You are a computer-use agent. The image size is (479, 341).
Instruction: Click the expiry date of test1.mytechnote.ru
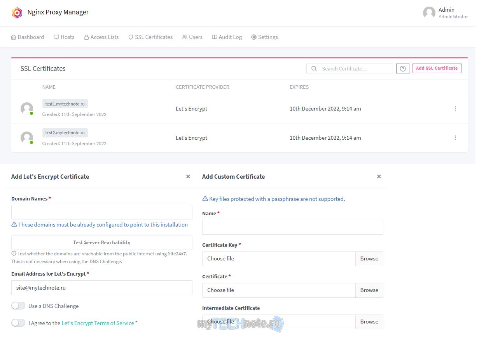pyautogui.click(x=325, y=109)
